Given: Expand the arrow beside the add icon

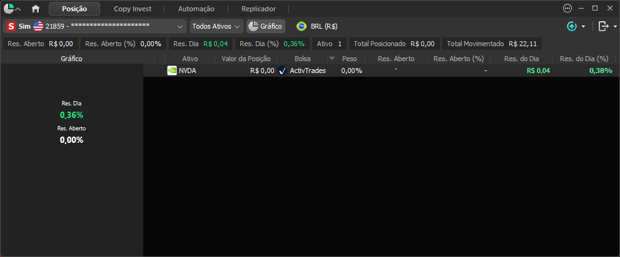Looking at the screenshot, I should pos(583,27).
